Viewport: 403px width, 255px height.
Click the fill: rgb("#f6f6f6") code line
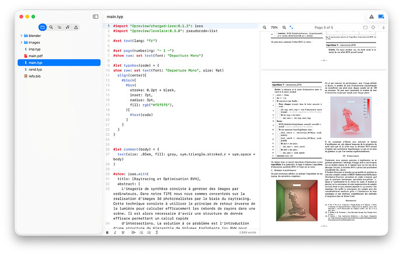coord(152,105)
